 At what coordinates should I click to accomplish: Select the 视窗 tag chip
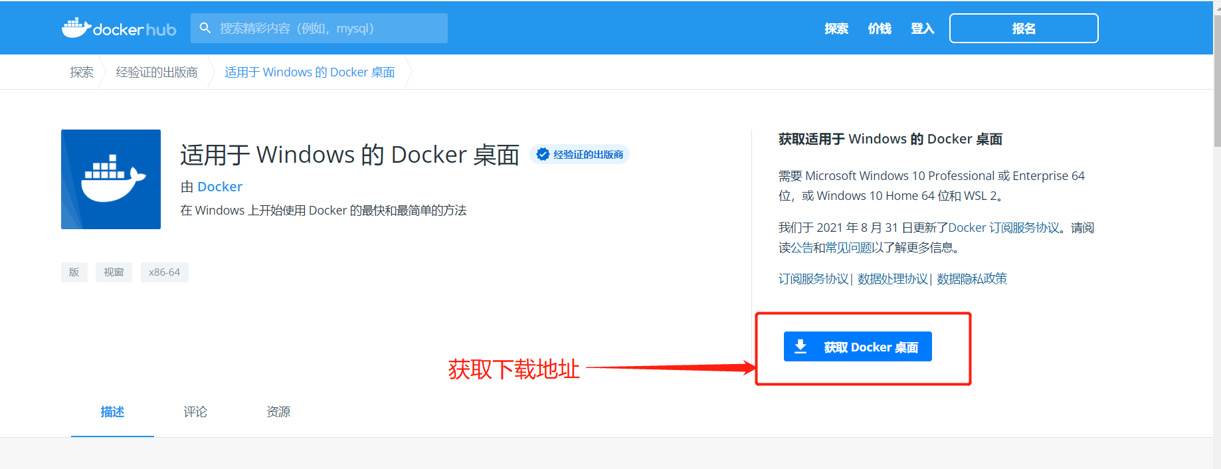pyautogui.click(x=114, y=272)
